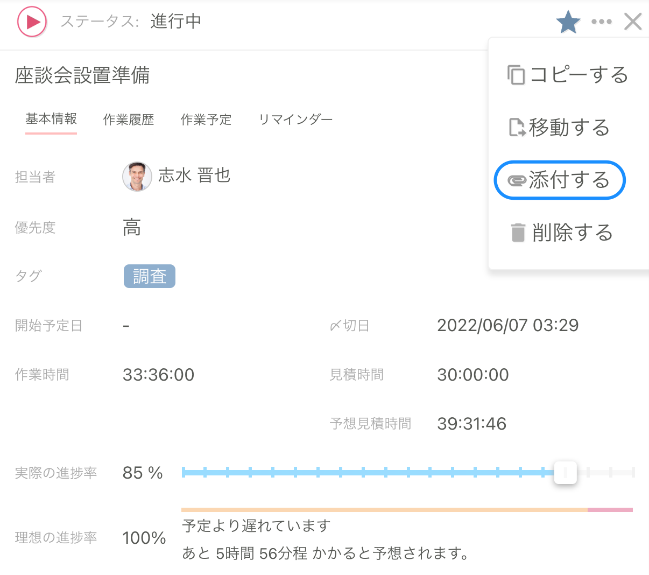Click 志水 晋也's avatar photo
This screenshot has width=649, height=575.
click(137, 177)
